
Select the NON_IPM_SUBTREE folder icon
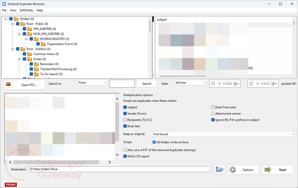[x=30, y=34]
